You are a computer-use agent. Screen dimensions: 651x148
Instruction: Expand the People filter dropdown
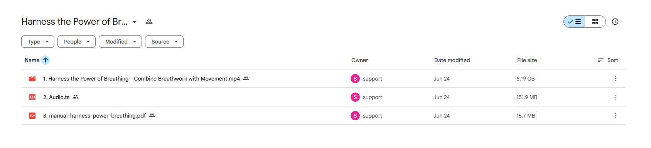coord(76,42)
